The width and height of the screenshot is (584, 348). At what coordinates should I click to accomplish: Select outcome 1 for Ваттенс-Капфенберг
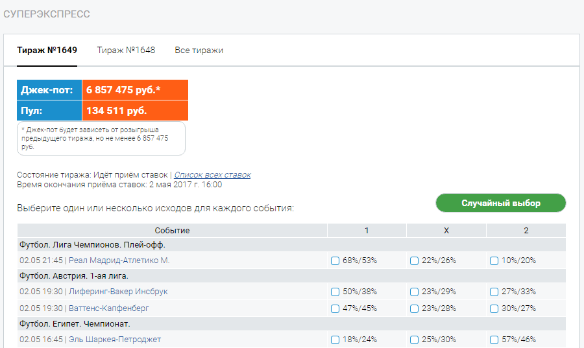(335, 308)
